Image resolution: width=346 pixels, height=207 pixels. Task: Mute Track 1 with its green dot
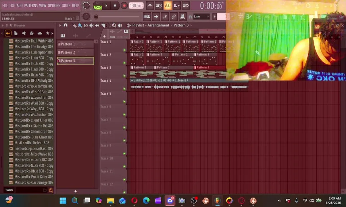click(x=124, y=50)
